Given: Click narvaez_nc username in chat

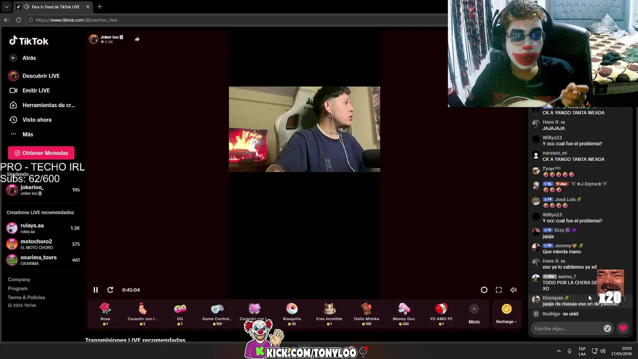Looking at the screenshot, I should tap(555, 153).
